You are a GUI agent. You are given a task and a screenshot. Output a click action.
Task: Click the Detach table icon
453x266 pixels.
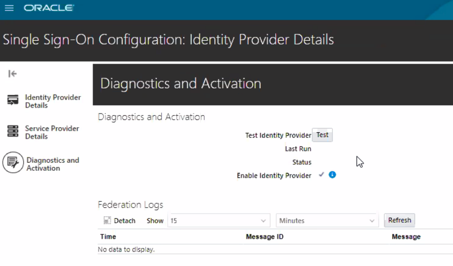pos(107,221)
